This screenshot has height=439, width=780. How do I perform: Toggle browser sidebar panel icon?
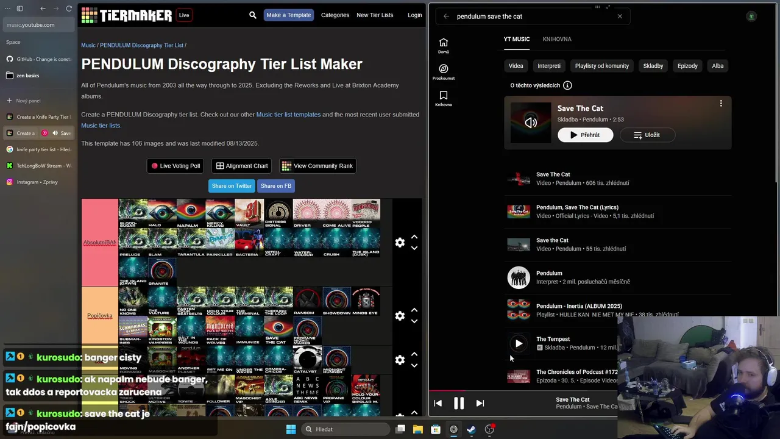(19, 9)
